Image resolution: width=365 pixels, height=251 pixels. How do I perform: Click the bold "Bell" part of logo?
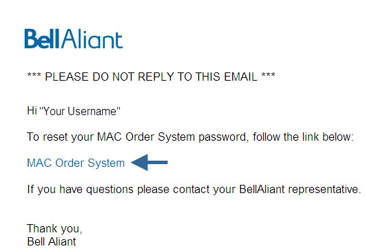(42, 39)
